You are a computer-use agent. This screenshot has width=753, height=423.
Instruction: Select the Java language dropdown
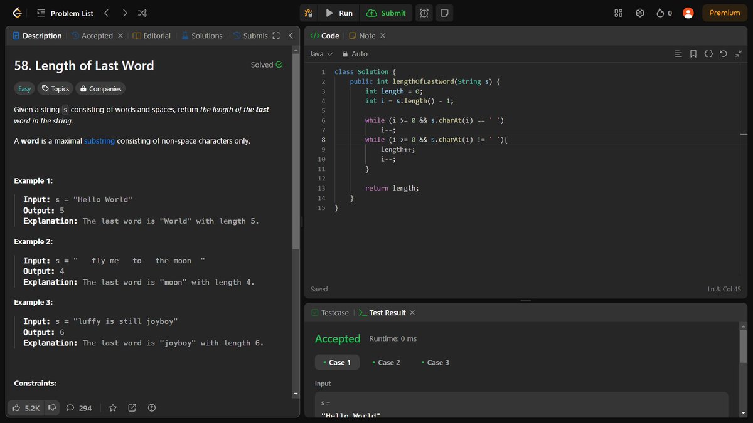(321, 54)
